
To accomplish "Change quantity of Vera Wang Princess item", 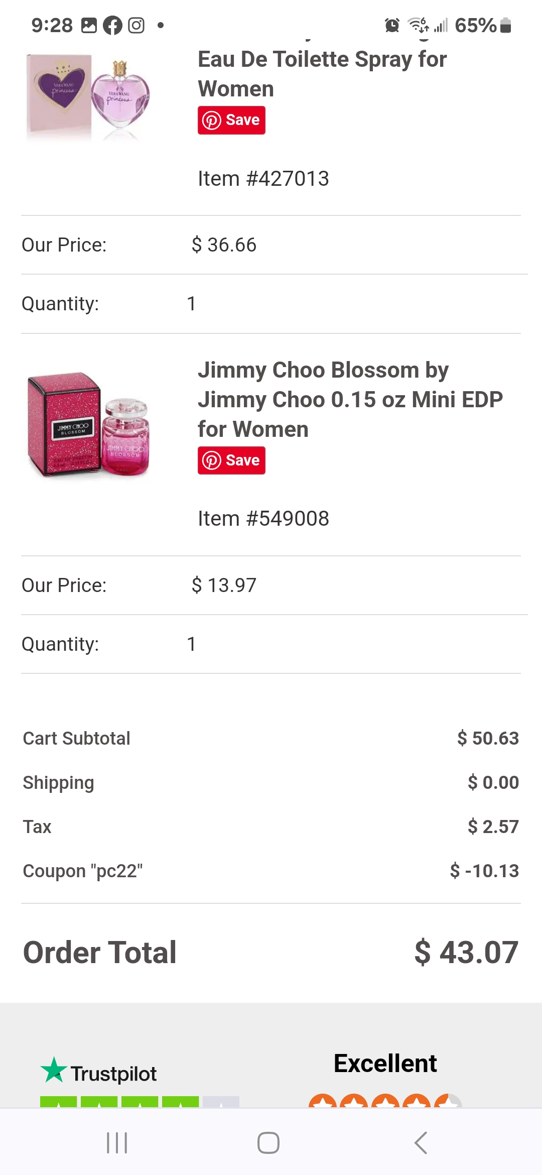I will click(191, 303).
